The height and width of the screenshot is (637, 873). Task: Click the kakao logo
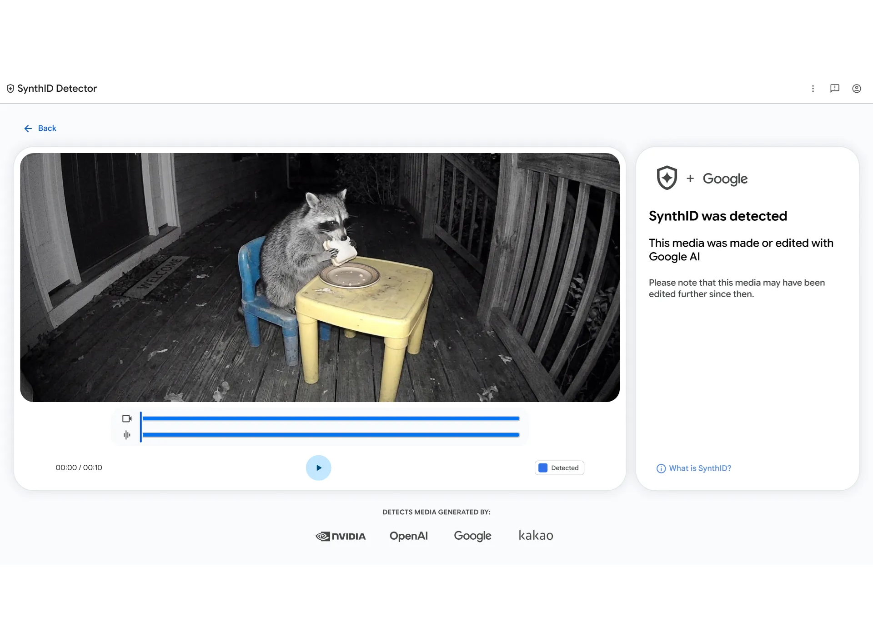click(536, 535)
